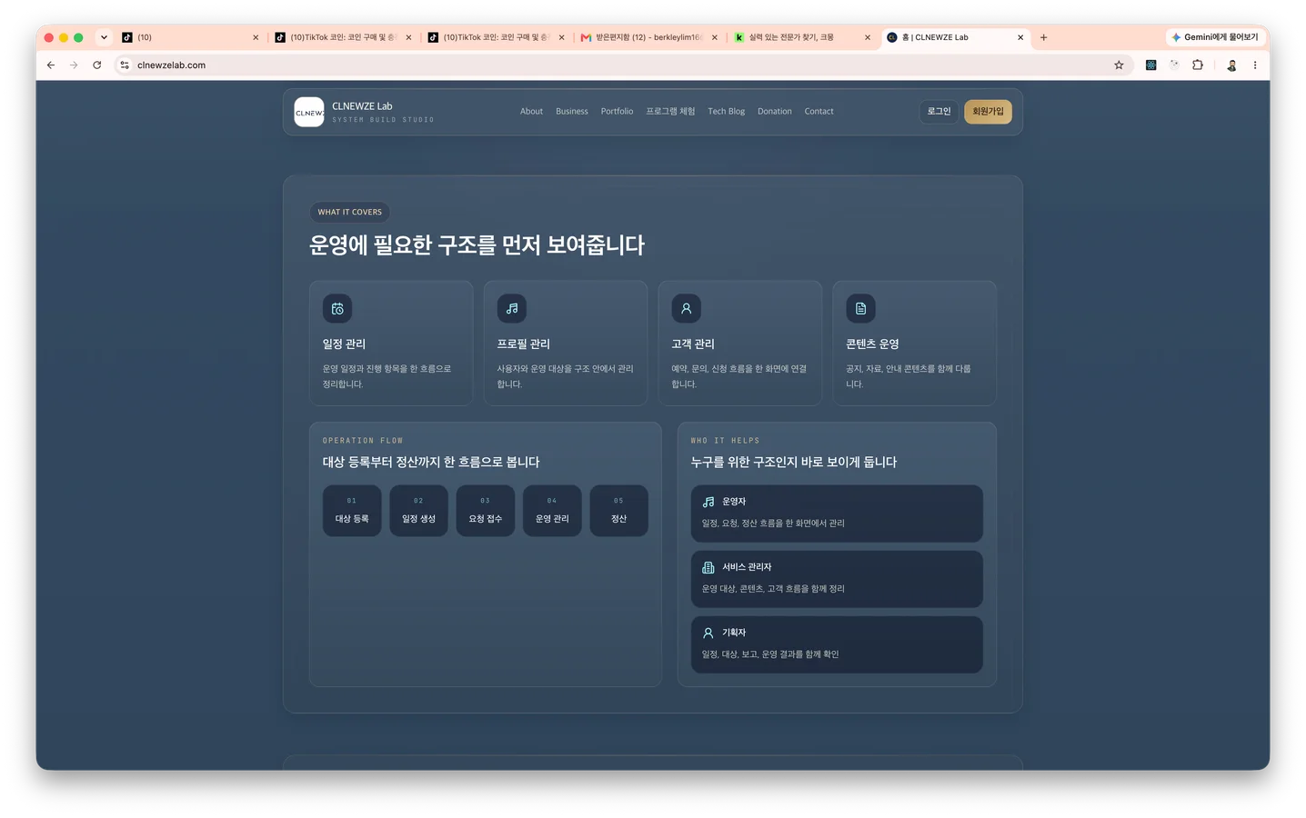Close the Gmail 받은편지함 tab

pyautogui.click(x=714, y=37)
